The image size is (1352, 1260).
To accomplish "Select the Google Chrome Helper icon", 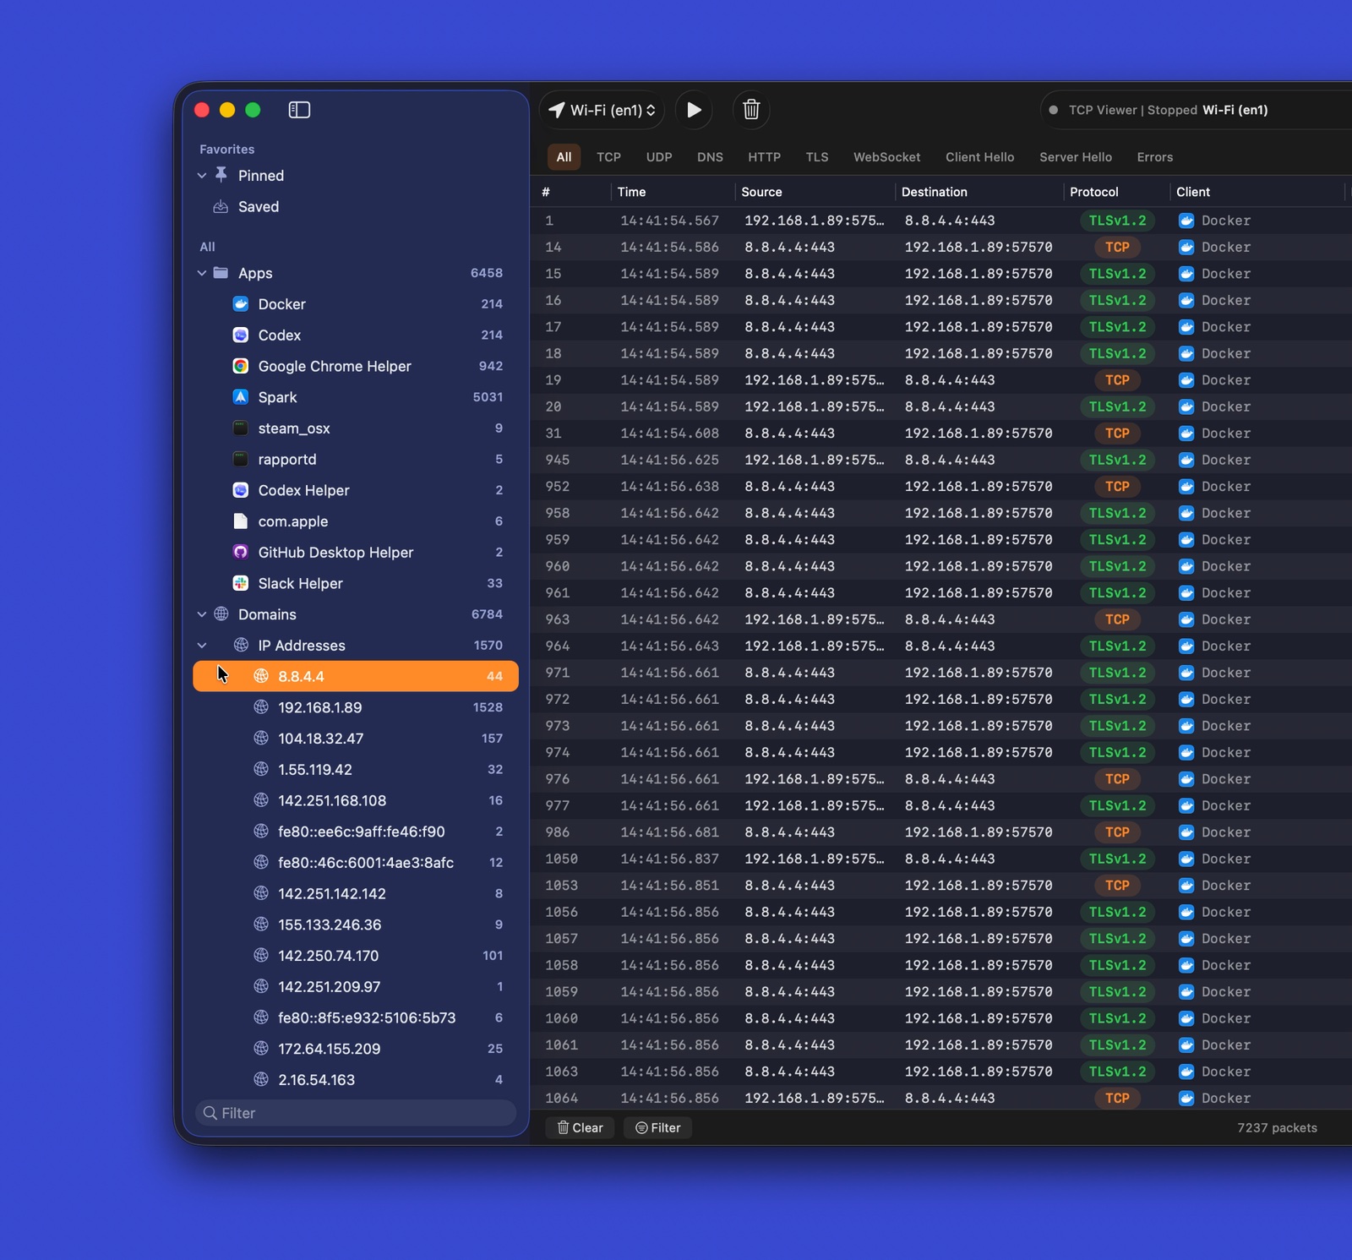I will pyautogui.click(x=241, y=366).
